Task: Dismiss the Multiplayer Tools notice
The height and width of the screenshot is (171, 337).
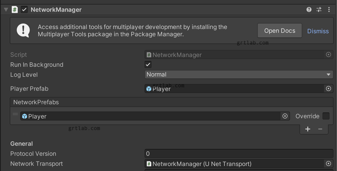Action: (318, 31)
